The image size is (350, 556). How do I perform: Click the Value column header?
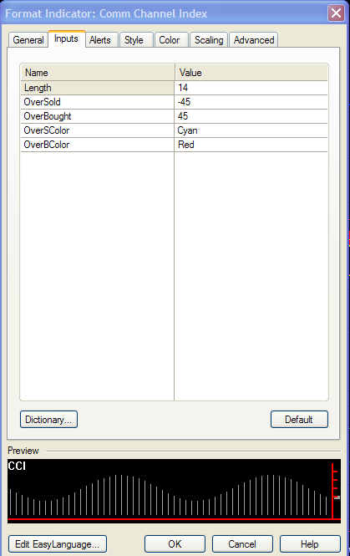[x=251, y=73]
